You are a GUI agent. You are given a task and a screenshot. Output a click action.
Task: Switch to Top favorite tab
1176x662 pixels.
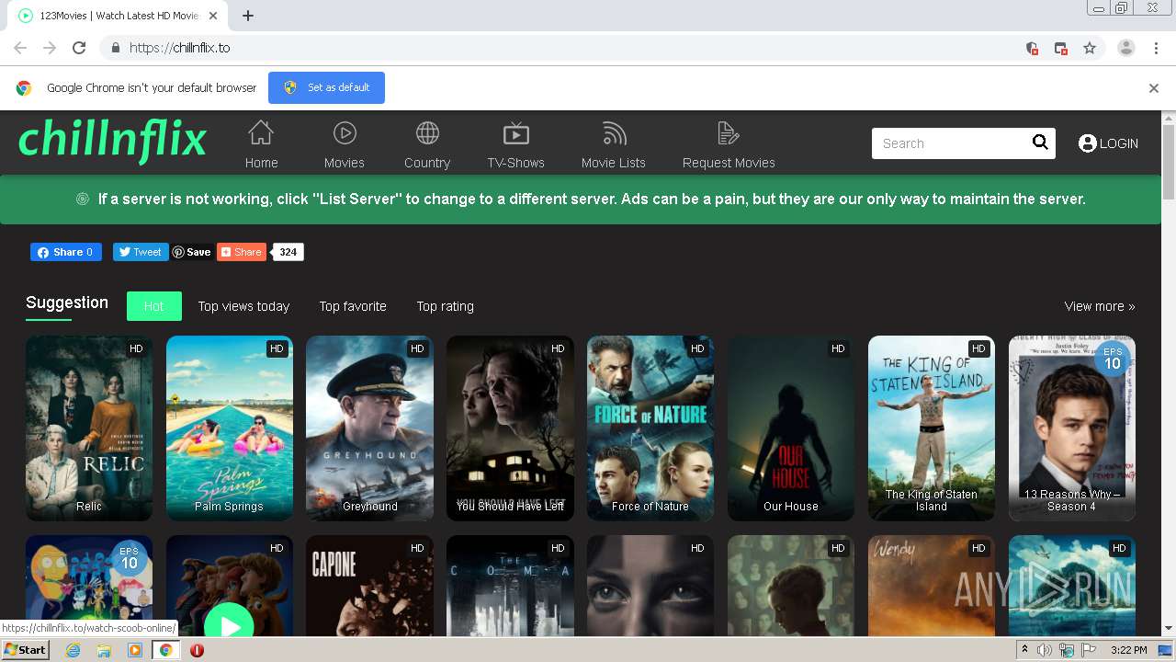353,306
